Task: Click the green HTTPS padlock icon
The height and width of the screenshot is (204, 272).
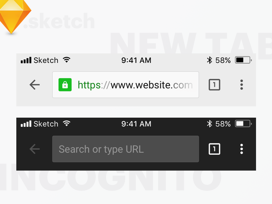Action: [x=65, y=85]
